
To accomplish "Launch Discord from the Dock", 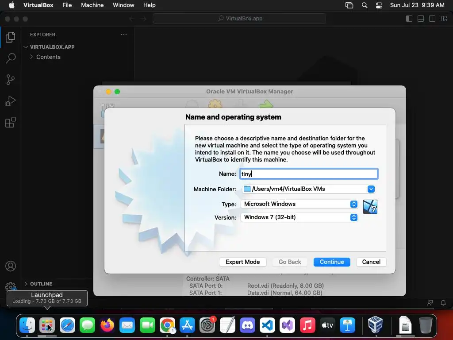I will click(x=247, y=325).
